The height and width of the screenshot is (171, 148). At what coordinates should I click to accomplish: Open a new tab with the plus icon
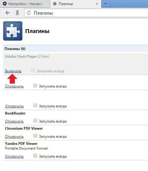pos(105,4)
